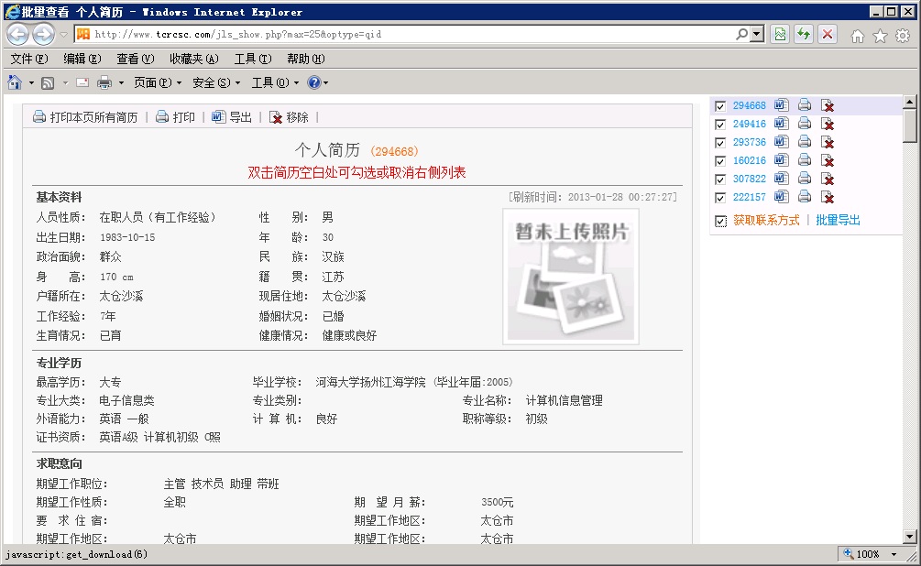Delete resume 293736 with the red X icon
The image size is (921, 566).
point(826,141)
